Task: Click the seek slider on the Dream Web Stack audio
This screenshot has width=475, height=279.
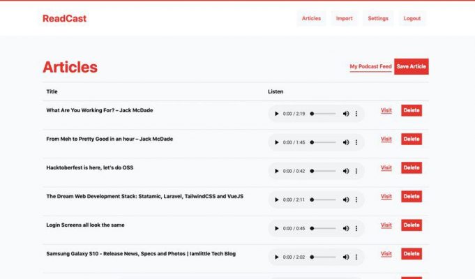Action: (x=323, y=199)
